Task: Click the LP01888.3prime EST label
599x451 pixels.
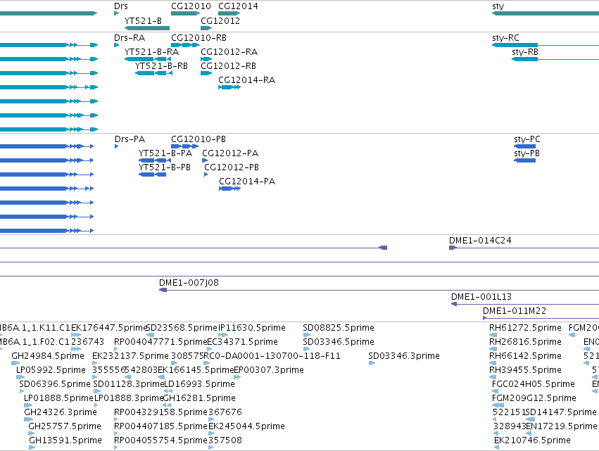Action: pos(129,398)
